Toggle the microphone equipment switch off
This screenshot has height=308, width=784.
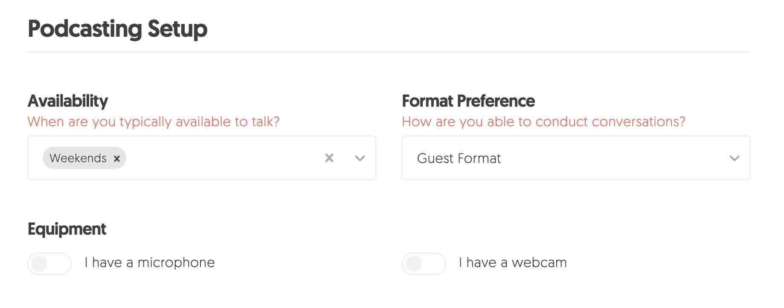[x=49, y=263]
